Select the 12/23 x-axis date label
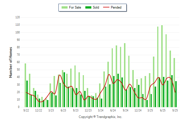 [x=88, y=110]
